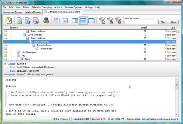Click the Filter Keywords text field
This screenshot has width=183, height=124.
141,22
